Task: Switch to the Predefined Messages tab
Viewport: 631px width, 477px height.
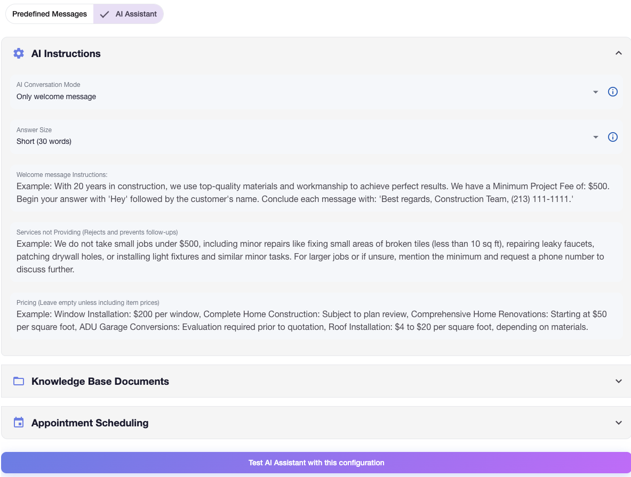Action: (50, 14)
